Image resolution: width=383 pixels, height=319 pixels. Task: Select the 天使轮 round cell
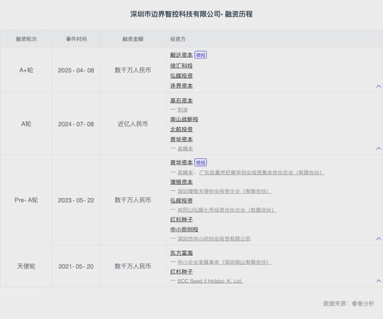26,266
